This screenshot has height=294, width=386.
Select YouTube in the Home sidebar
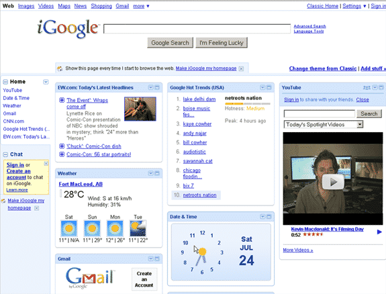pos(12,91)
